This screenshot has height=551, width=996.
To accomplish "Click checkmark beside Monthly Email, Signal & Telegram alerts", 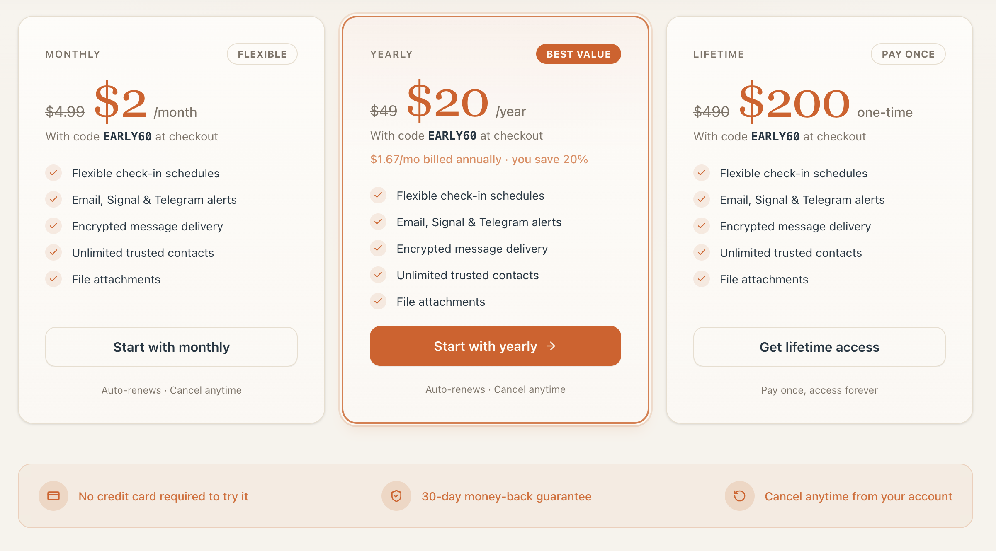I will pos(53,199).
